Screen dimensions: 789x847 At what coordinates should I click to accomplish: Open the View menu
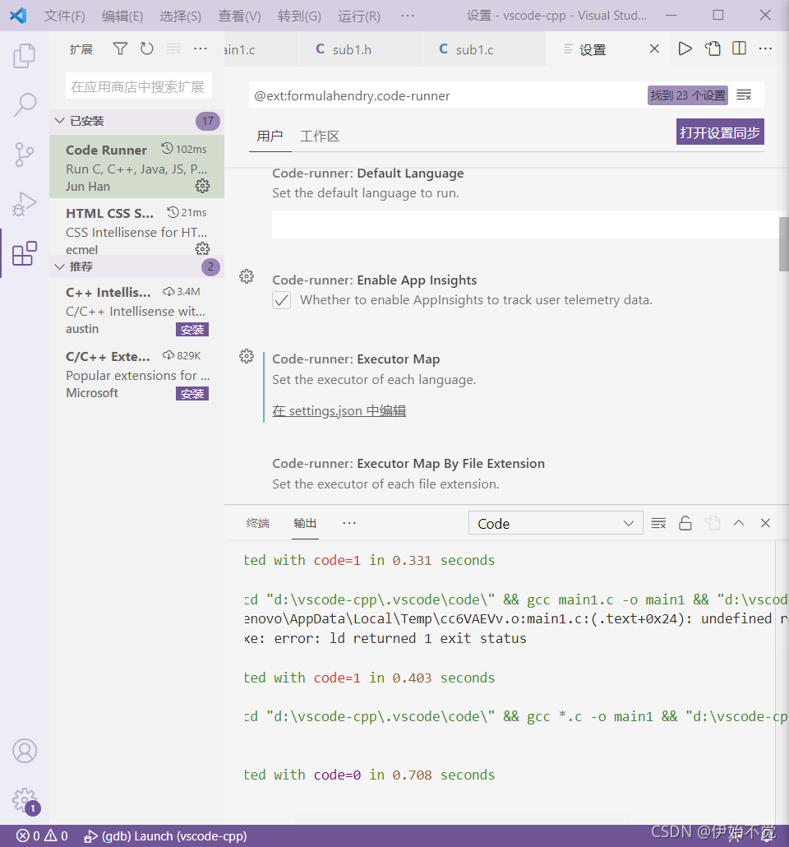pos(238,16)
